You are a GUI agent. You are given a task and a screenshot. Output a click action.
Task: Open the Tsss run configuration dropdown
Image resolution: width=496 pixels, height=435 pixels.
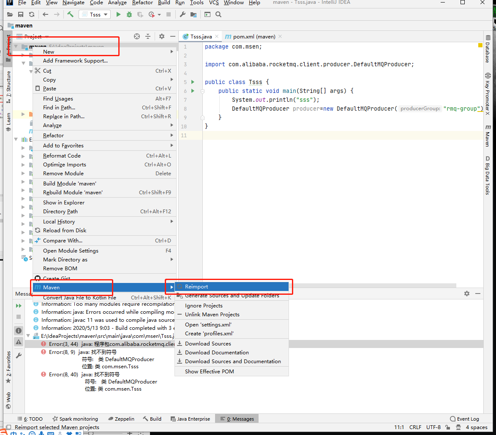[94, 14]
